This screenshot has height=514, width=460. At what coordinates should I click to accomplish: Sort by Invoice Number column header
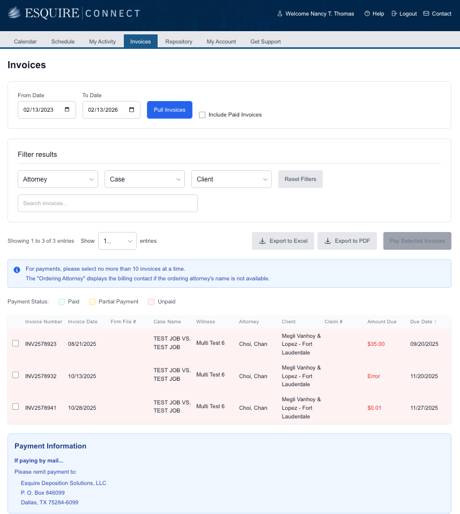click(x=43, y=322)
